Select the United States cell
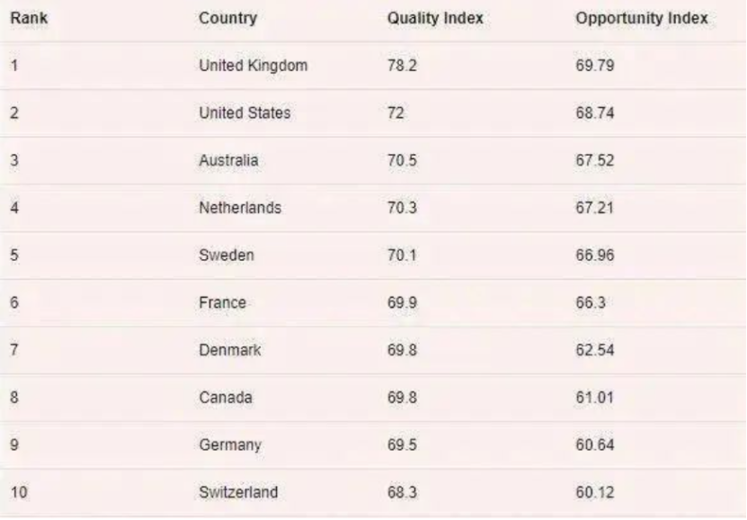Viewport: 747px width, 520px height. coord(245,113)
